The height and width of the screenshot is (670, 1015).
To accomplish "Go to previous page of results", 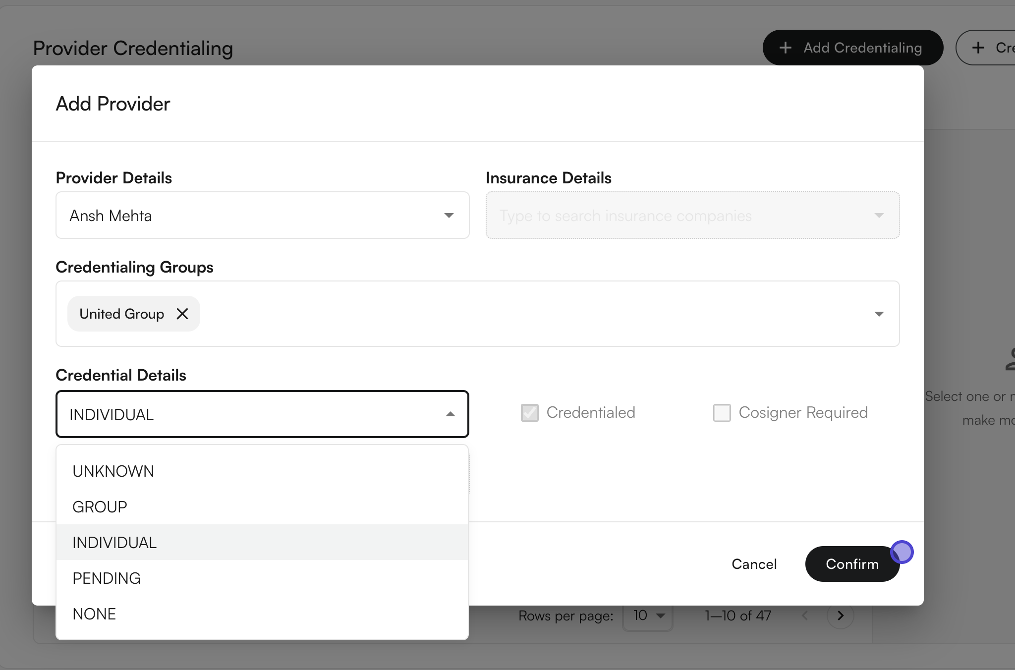I will point(805,615).
